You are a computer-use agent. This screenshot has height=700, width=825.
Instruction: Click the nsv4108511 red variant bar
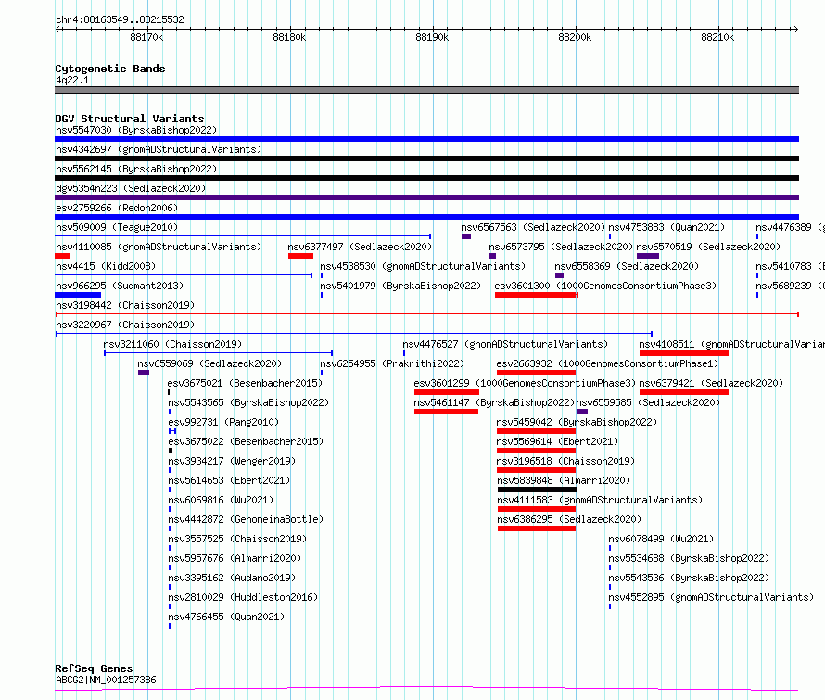coord(684,353)
